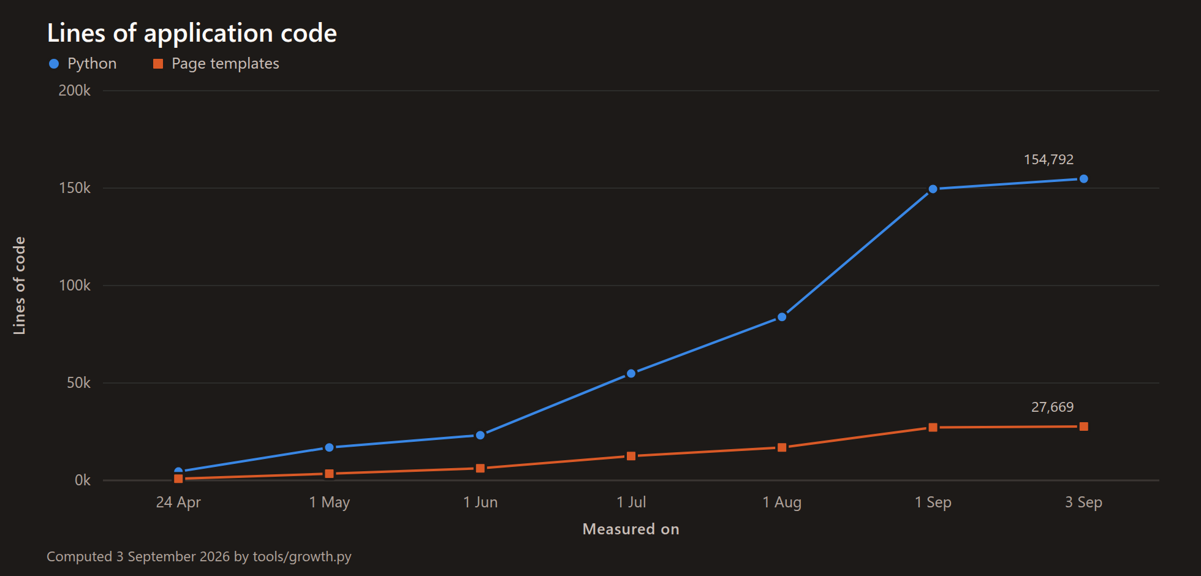Select Python data point at 1 Jul

(631, 373)
